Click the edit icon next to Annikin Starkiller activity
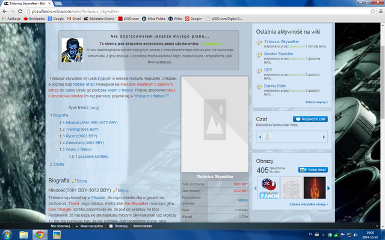Viewport: 385px width, 240px height. click(x=259, y=55)
